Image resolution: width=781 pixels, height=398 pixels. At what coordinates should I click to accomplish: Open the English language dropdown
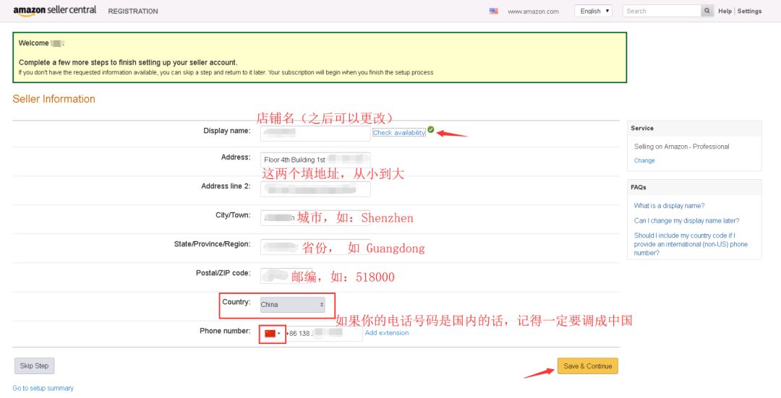(594, 11)
